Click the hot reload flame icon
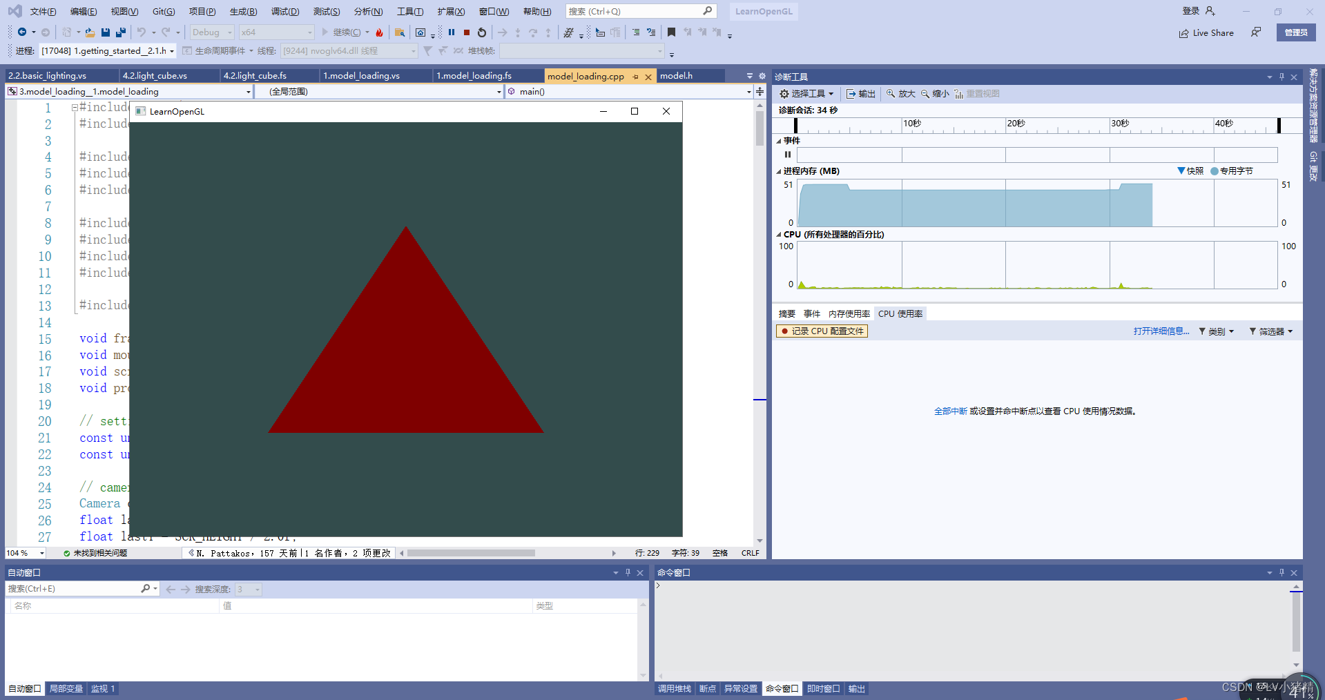Viewport: 1325px width, 700px height. coord(379,32)
